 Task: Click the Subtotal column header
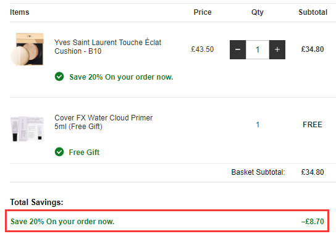tap(313, 12)
